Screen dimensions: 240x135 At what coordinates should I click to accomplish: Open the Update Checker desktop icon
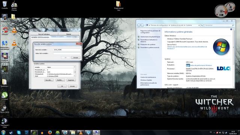tap(14, 6)
